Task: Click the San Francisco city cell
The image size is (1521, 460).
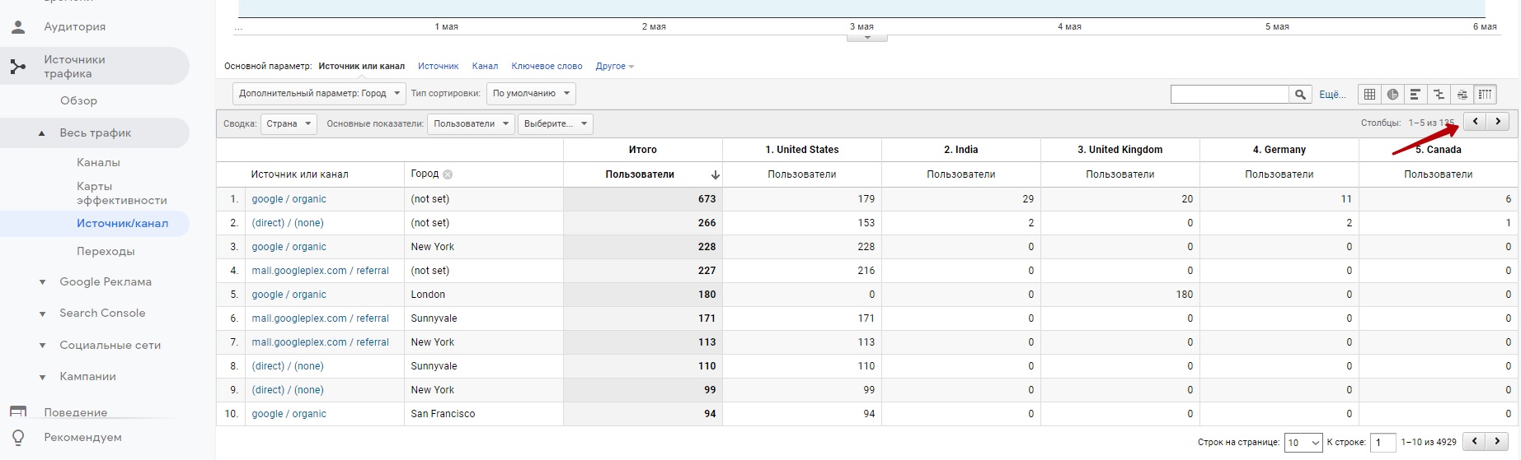Action: point(443,414)
